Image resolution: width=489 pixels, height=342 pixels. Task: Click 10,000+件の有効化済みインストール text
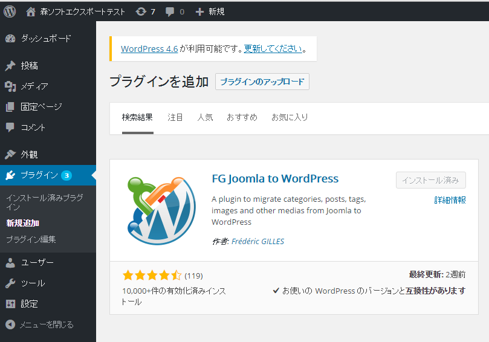tap(173, 296)
